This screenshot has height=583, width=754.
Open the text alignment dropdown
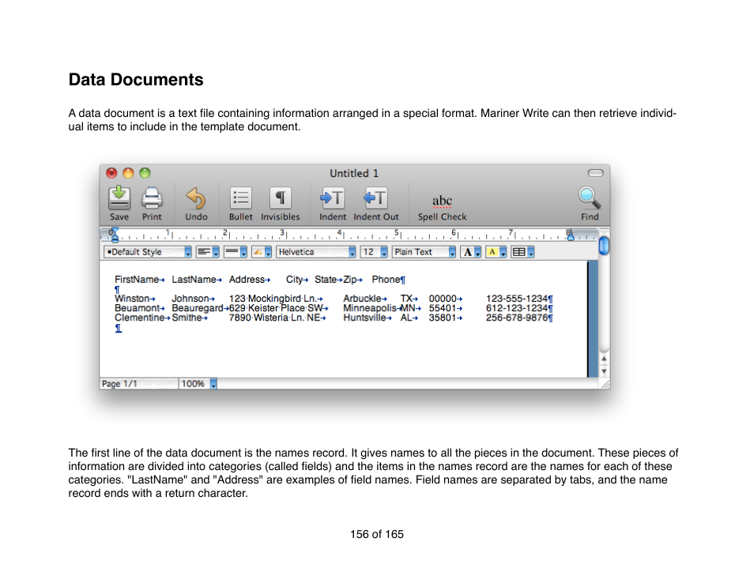point(208,252)
